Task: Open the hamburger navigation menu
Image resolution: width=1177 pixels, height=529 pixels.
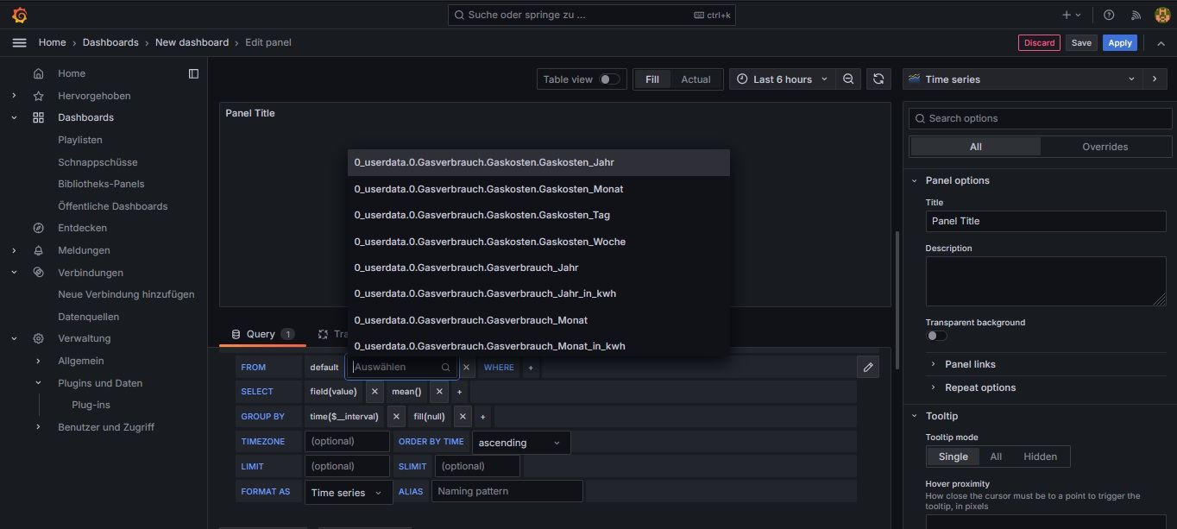Action: pos(19,42)
